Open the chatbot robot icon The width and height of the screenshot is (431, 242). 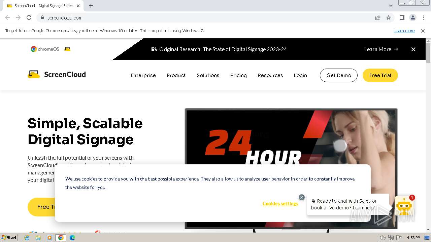click(404, 206)
